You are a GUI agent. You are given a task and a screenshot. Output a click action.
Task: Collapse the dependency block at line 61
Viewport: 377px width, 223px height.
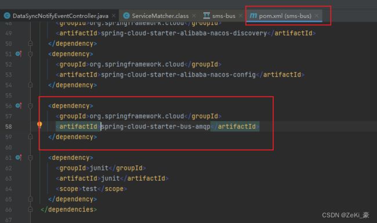30,158
